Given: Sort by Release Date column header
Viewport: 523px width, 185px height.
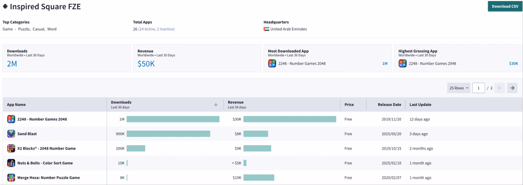Looking at the screenshot, I should tap(389, 104).
